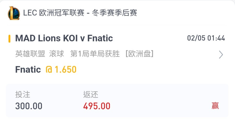Tap the 滚球 in-play label
The width and height of the screenshot is (235, 119).
click(x=57, y=54)
